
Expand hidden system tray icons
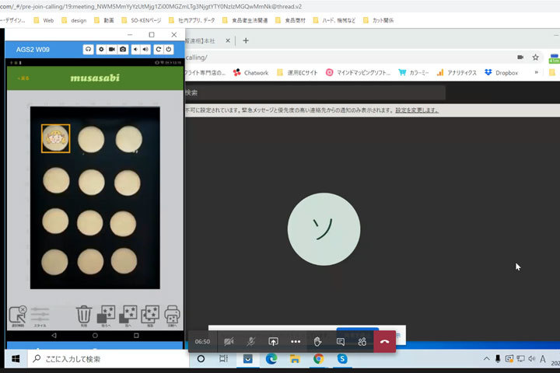pos(486,359)
